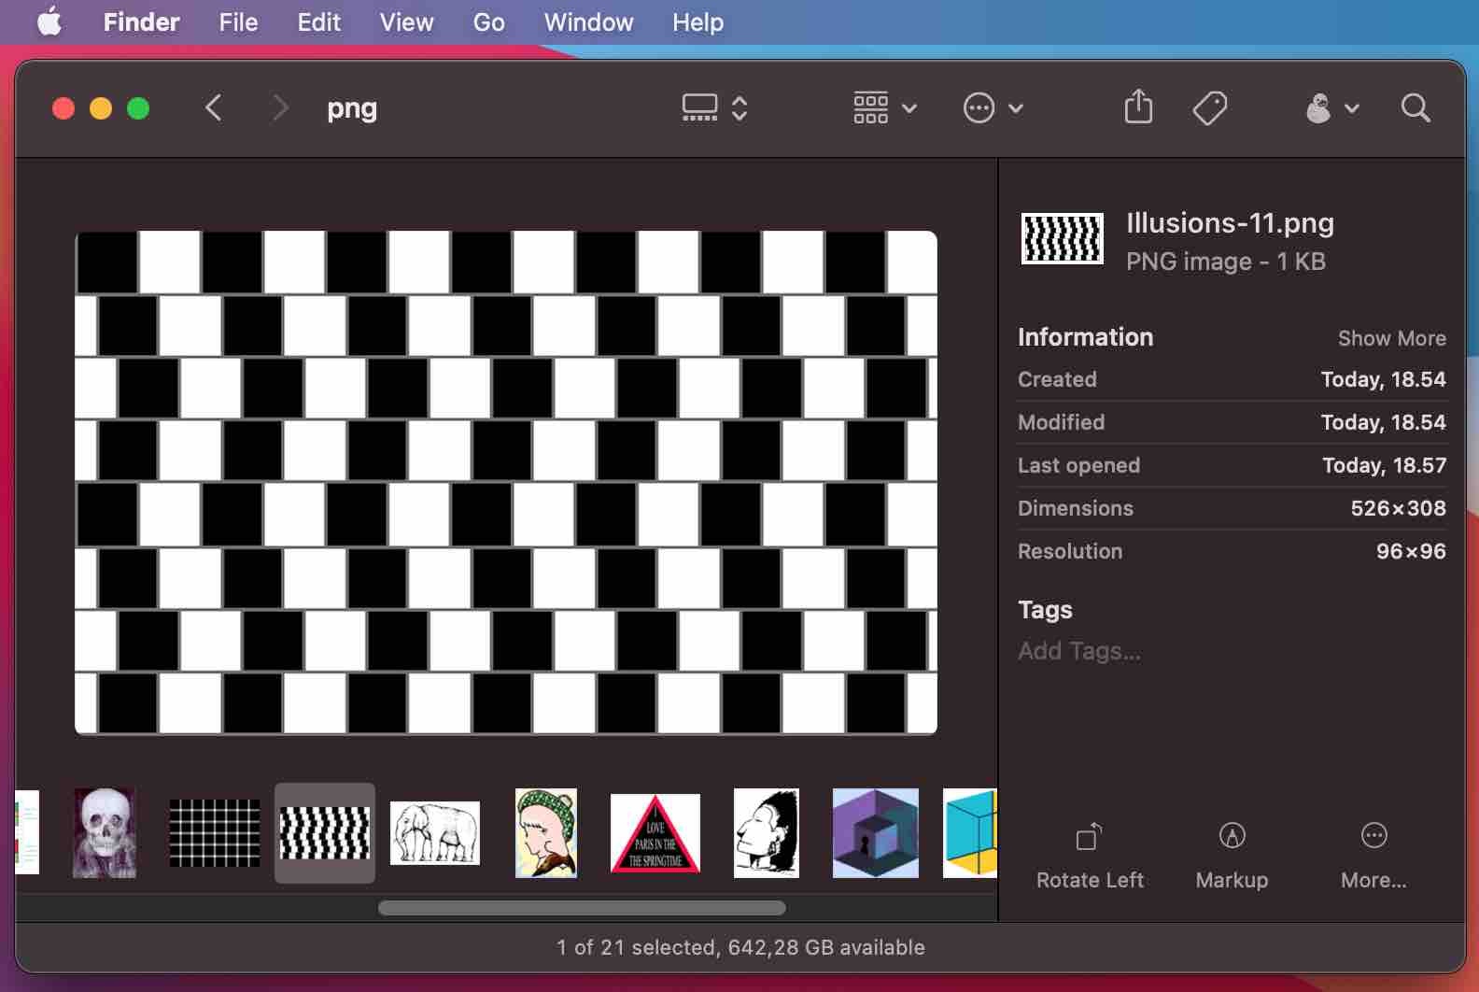This screenshot has width=1479, height=992.
Task: Open the View menu
Action: 406,21
